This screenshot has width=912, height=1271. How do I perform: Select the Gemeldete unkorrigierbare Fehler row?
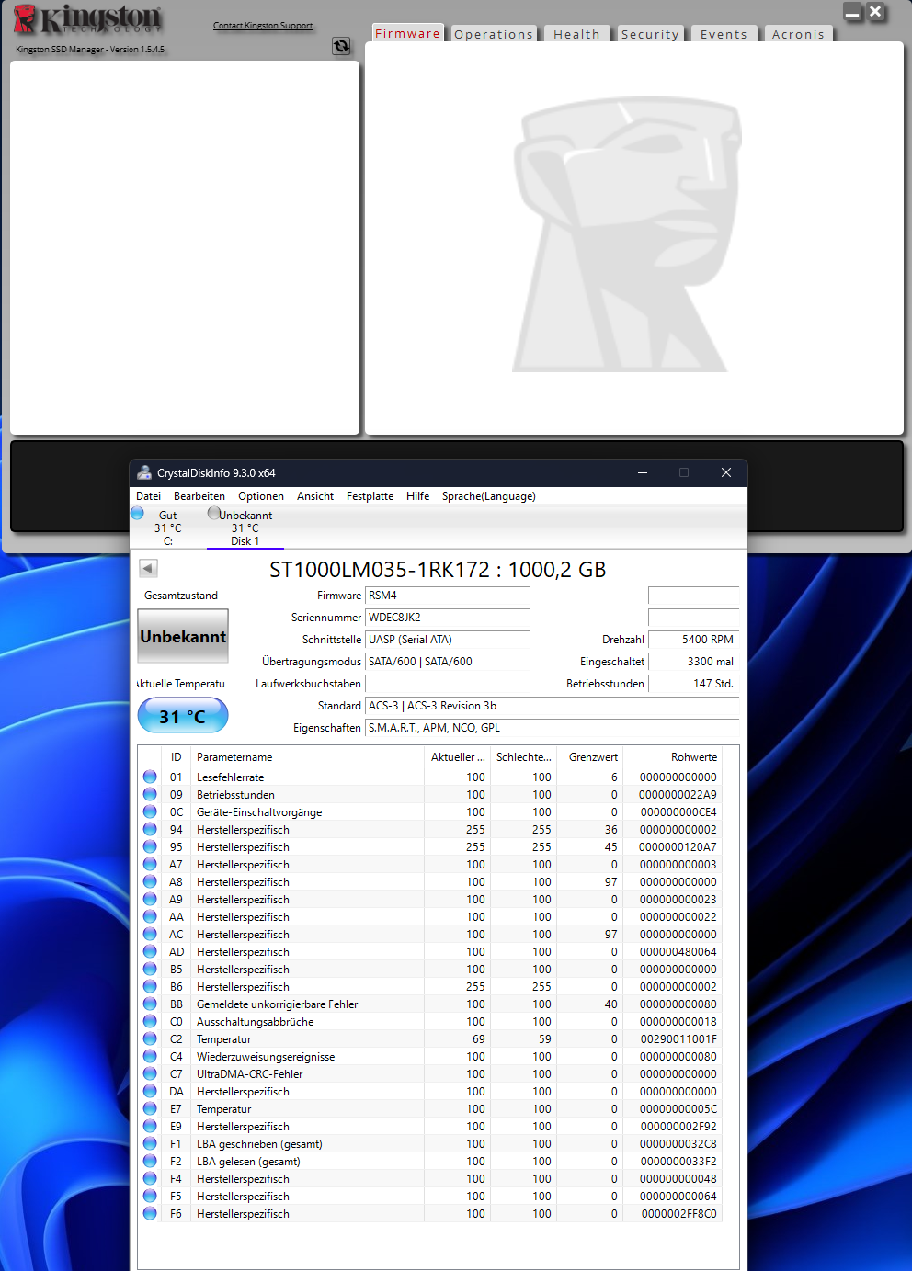point(430,1004)
